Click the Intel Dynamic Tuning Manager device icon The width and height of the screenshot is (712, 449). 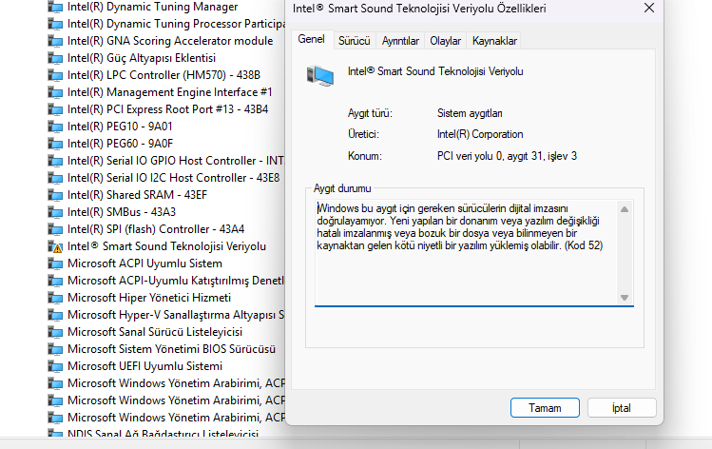(55, 7)
